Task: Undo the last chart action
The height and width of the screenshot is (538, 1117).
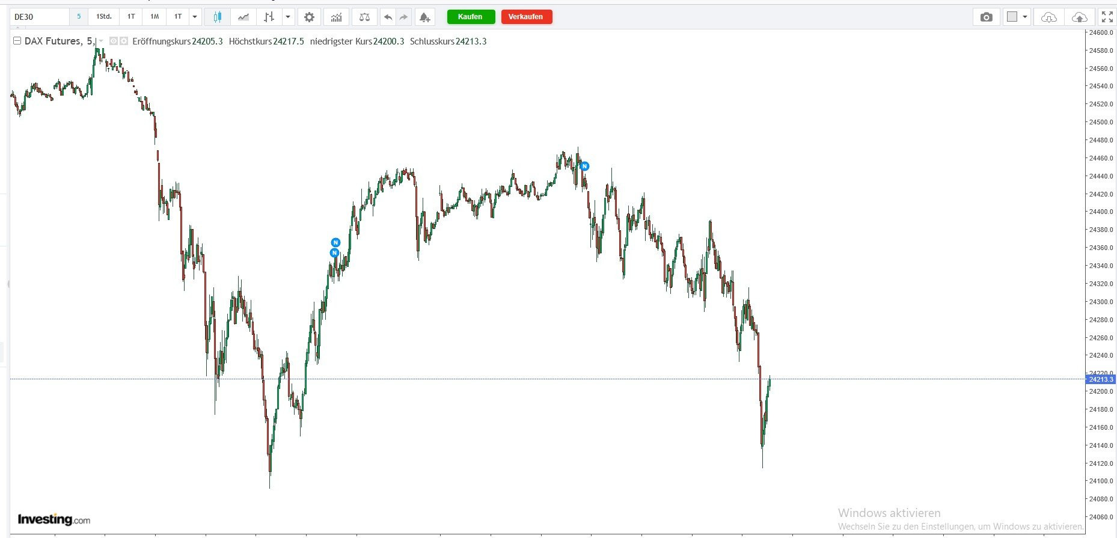Action: (x=388, y=17)
